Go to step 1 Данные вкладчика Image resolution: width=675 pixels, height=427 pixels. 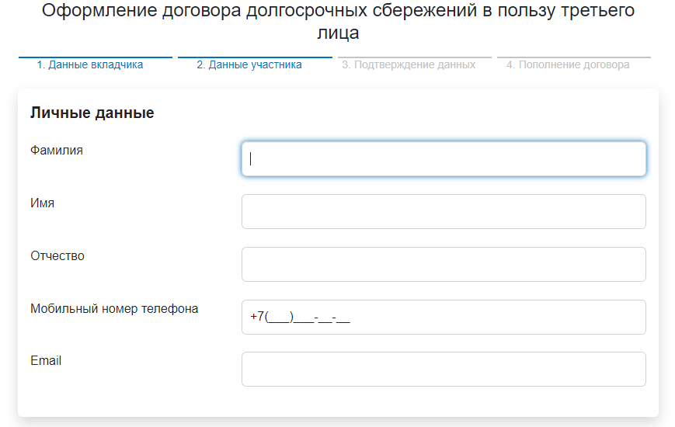90,64
